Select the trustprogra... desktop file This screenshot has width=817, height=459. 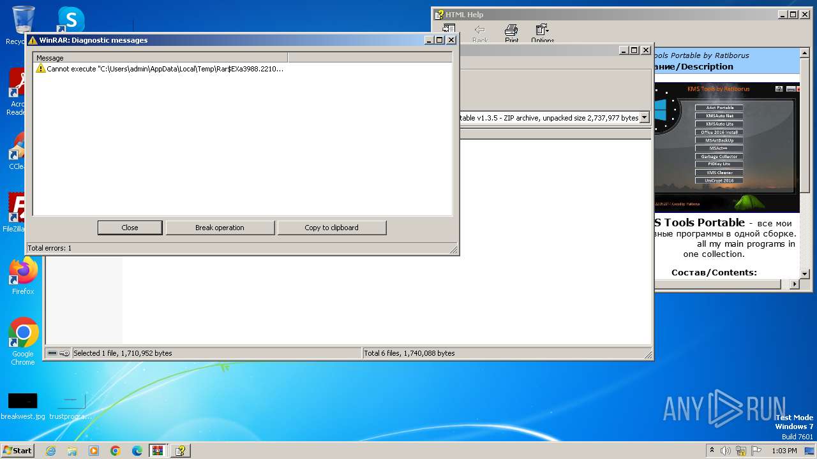[x=70, y=406]
